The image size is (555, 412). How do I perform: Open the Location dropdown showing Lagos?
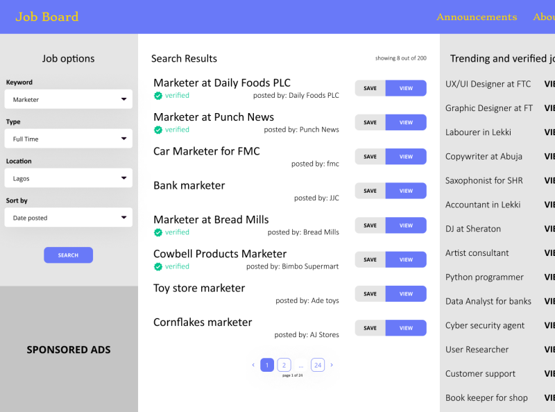68,178
